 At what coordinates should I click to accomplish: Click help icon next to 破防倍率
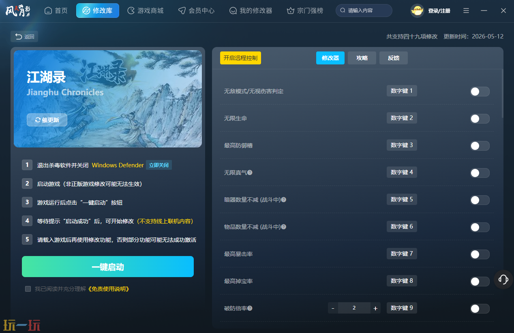[250, 308]
